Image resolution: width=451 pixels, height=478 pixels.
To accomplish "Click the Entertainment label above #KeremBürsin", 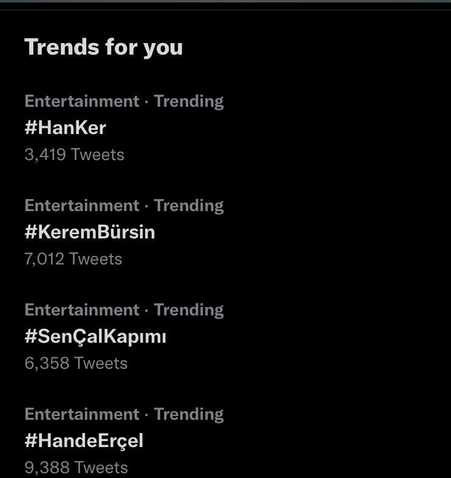I will 82,206.
